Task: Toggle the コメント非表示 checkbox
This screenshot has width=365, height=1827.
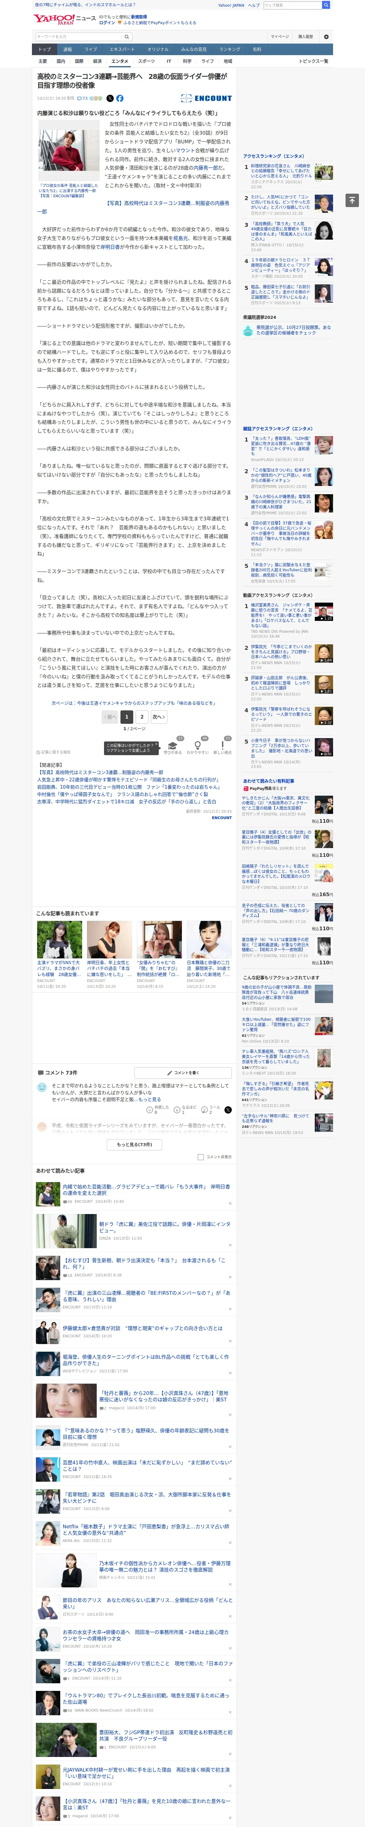Action: point(200,1157)
